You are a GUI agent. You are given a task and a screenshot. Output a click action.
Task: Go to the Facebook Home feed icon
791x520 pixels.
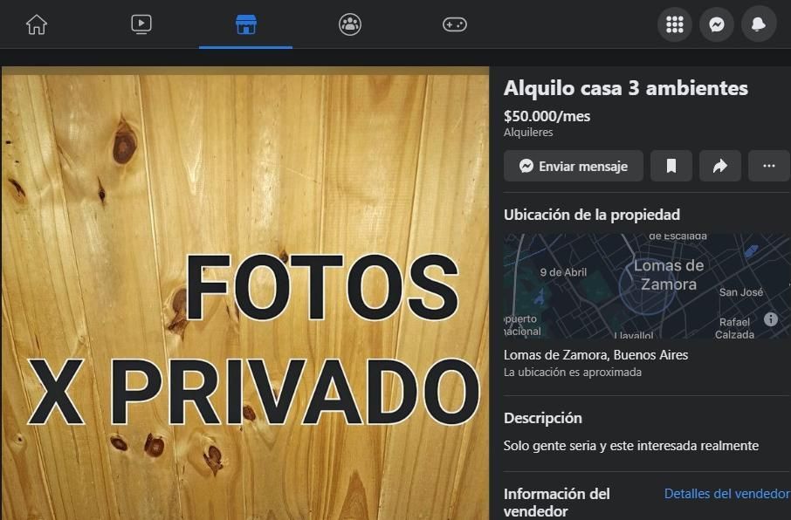[x=37, y=24]
